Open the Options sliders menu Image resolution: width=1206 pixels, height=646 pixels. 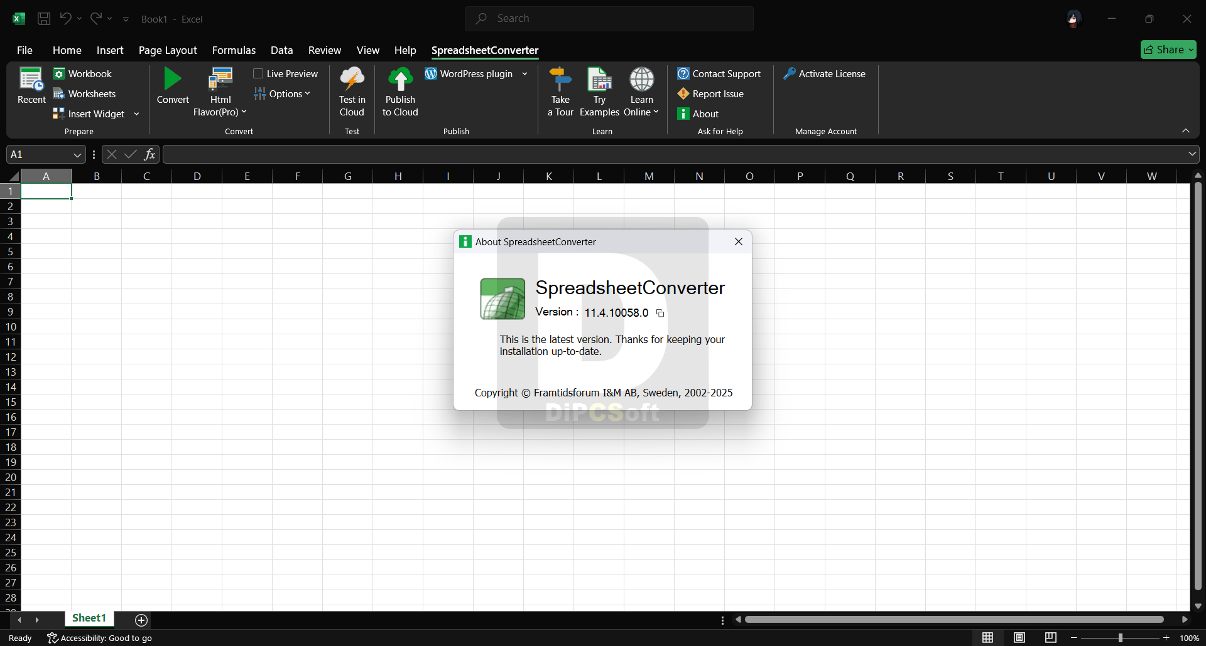tap(282, 94)
